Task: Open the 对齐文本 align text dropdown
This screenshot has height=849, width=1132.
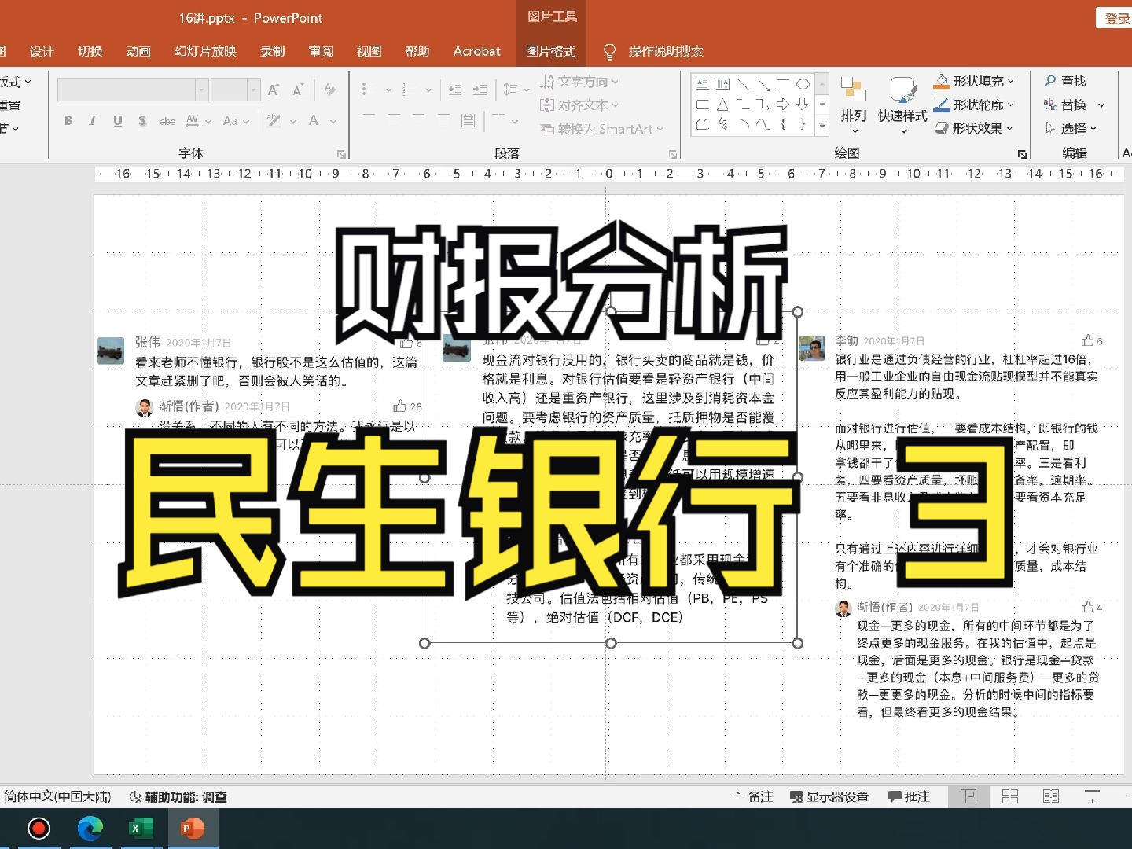Action: 579,105
